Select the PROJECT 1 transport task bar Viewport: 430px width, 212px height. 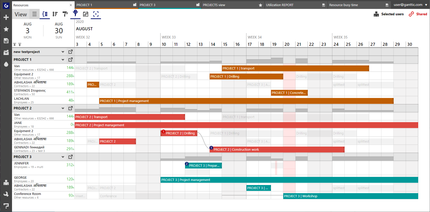point(296,68)
